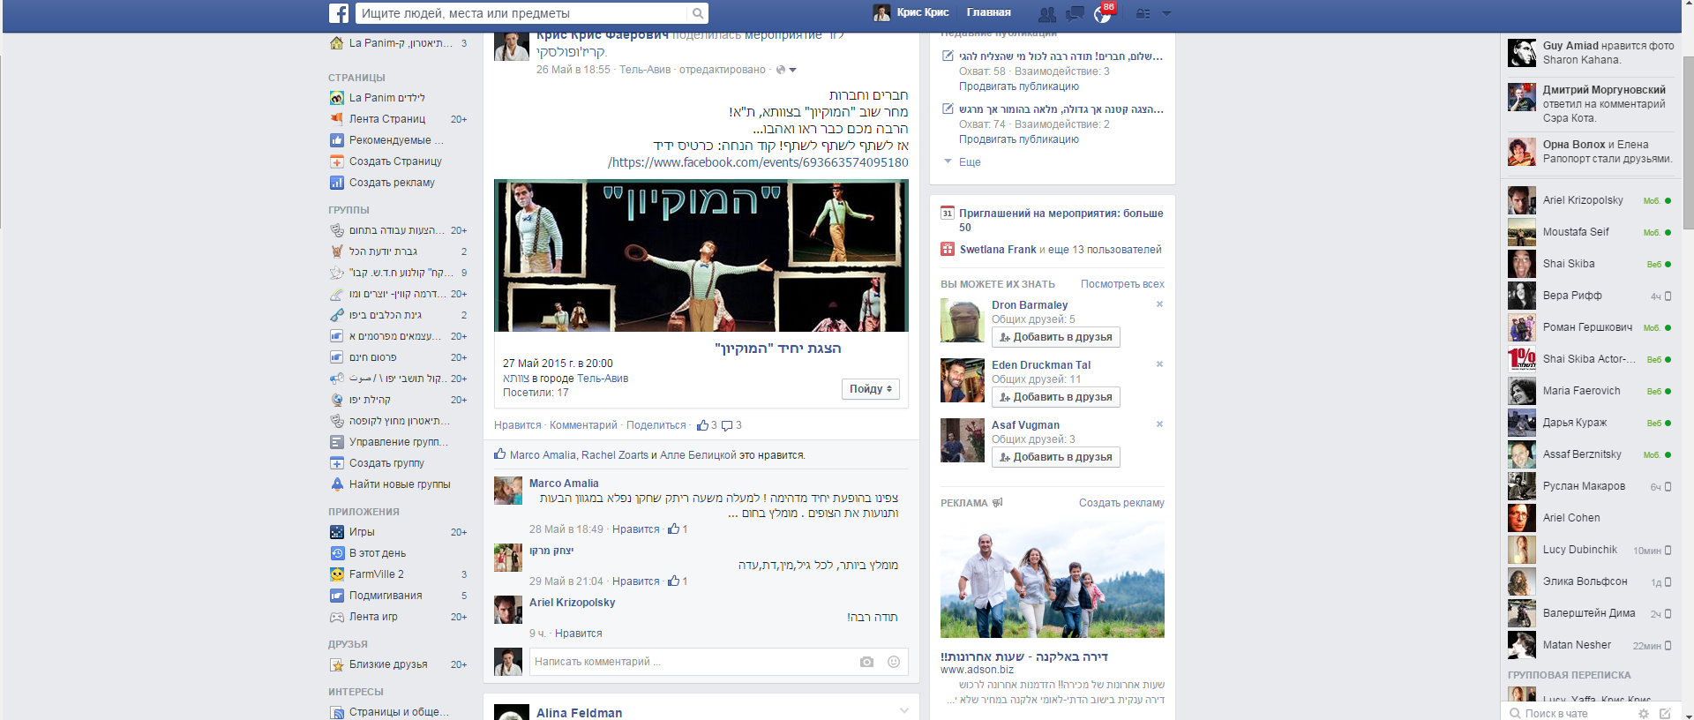This screenshot has height=720, width=1694.
Task: Click Guy Amiad ticker notification
Action: click(x=1590, y=53)
